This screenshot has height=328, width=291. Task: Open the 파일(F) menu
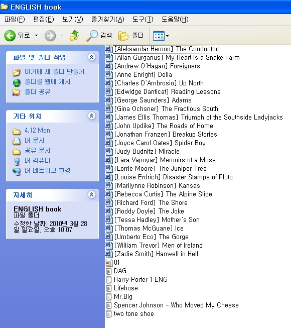click(15, 20)
